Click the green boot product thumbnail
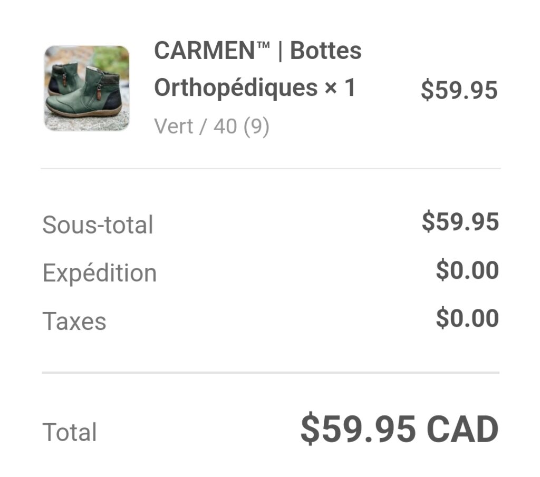 (x=86, y=88)
